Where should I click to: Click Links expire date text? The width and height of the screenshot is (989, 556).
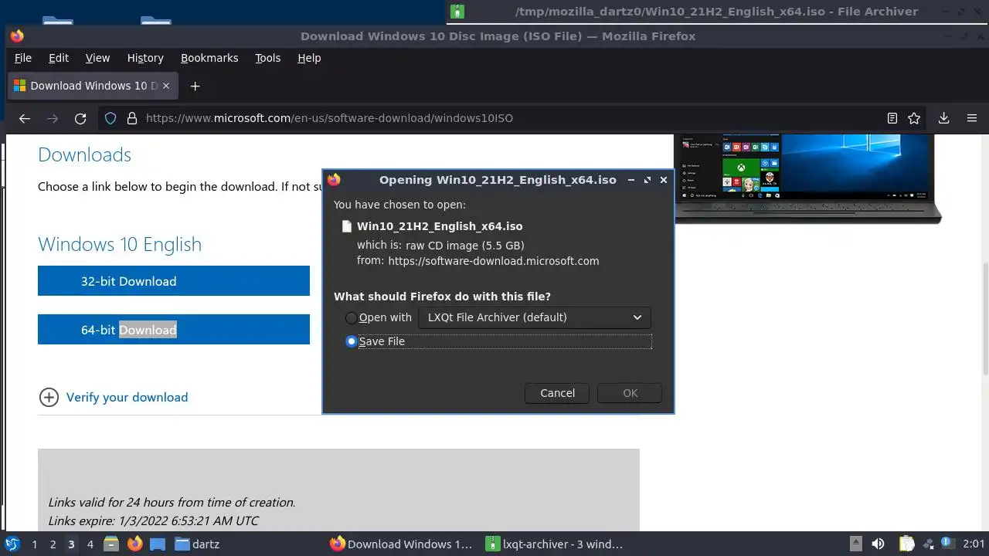tap(154, 520)
